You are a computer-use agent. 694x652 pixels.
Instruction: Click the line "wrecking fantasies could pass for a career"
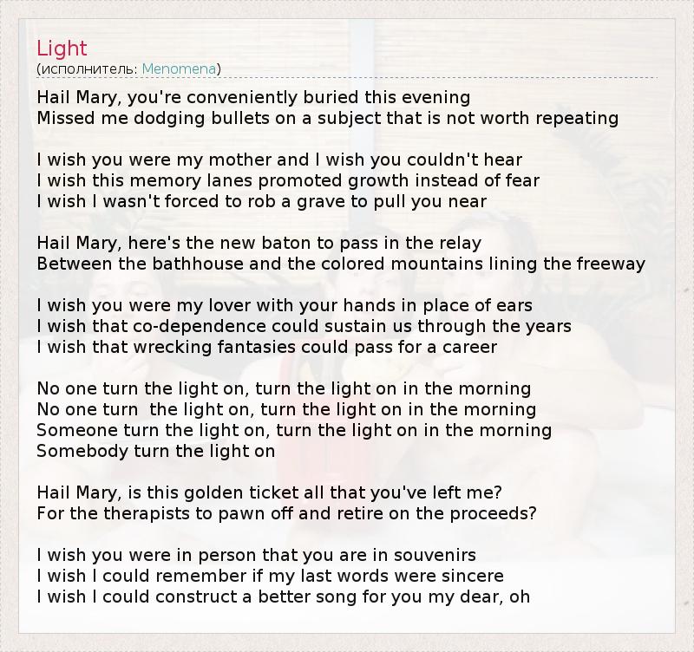click(266, 347)
